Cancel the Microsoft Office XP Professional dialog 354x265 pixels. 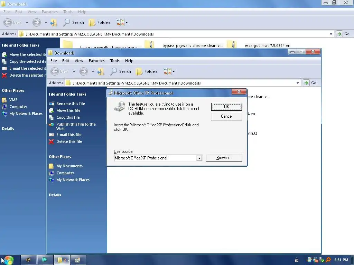(x=227, y=116)
